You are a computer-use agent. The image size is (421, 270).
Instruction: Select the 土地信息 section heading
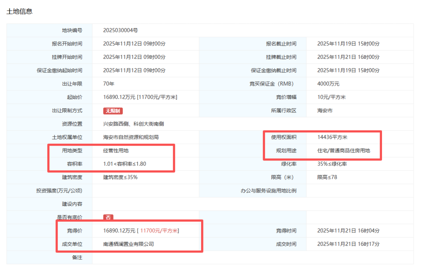[19, 12]
